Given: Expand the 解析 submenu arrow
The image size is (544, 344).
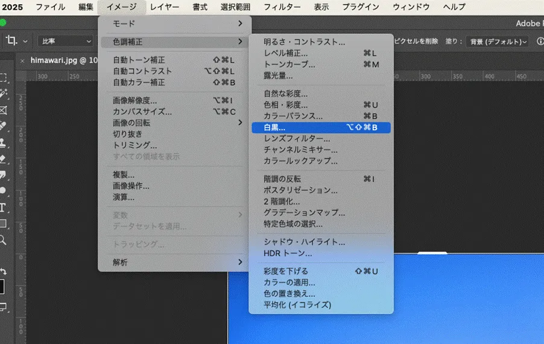Looking at the screenshot, I should click(x=240, y=262).
